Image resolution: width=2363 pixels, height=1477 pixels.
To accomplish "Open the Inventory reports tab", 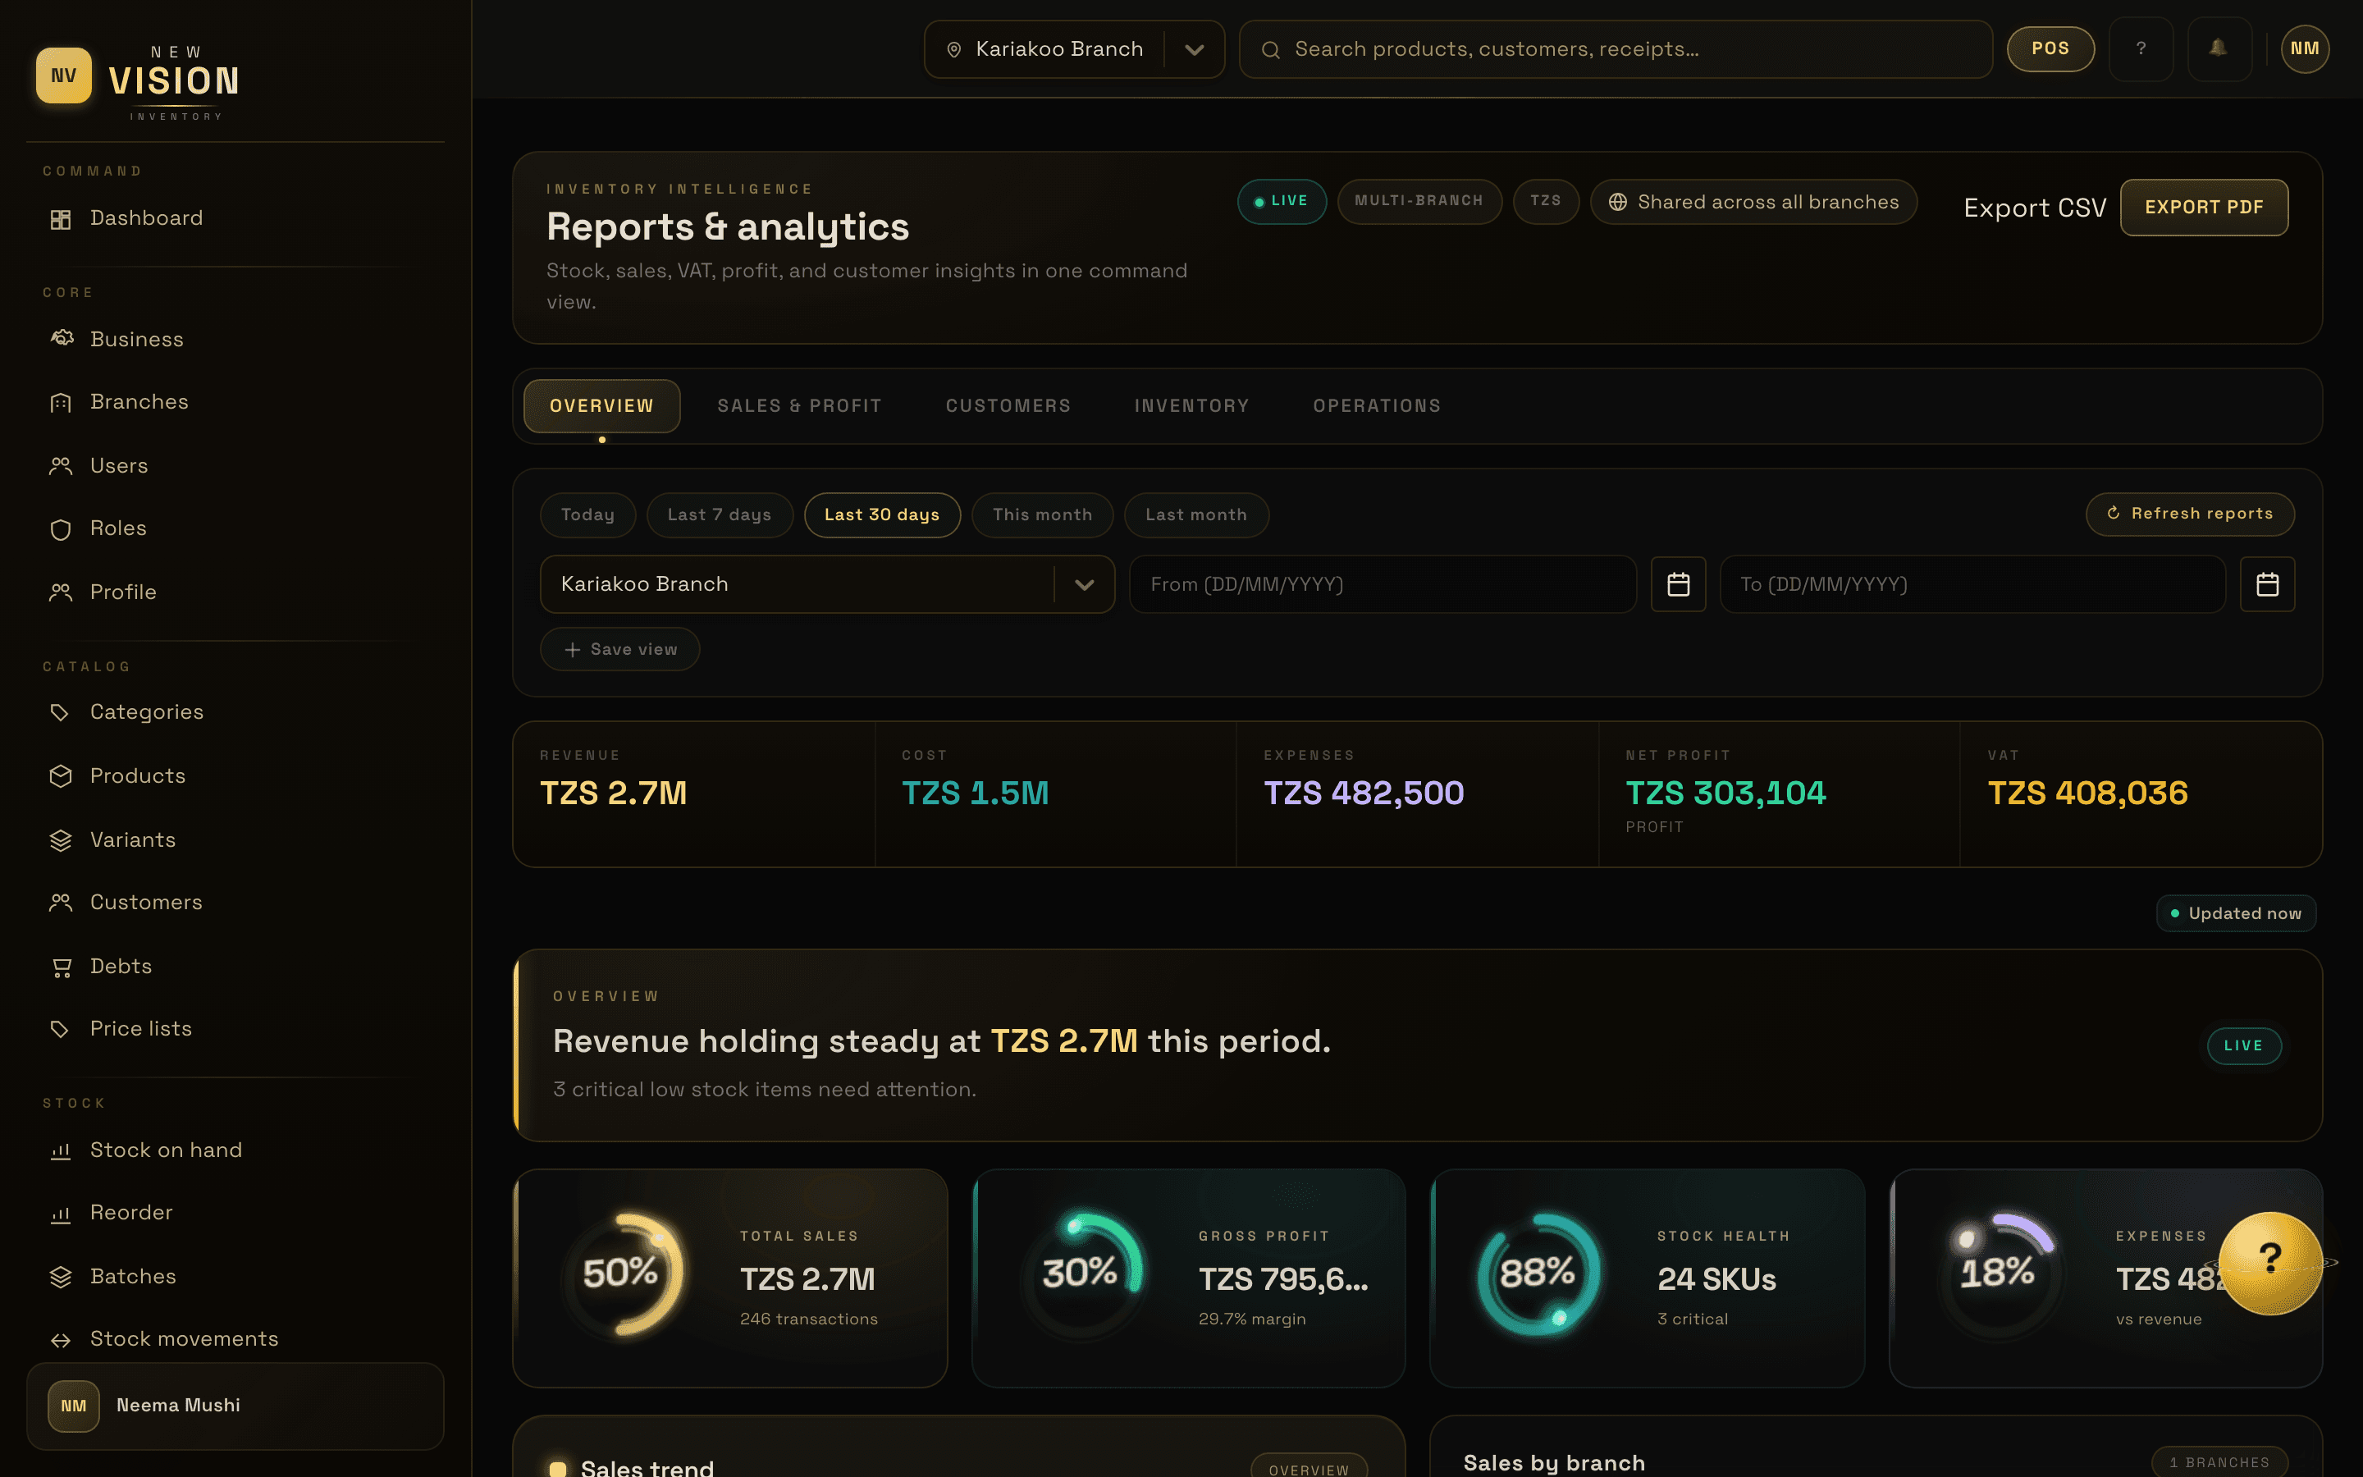I will [1191, 406].
